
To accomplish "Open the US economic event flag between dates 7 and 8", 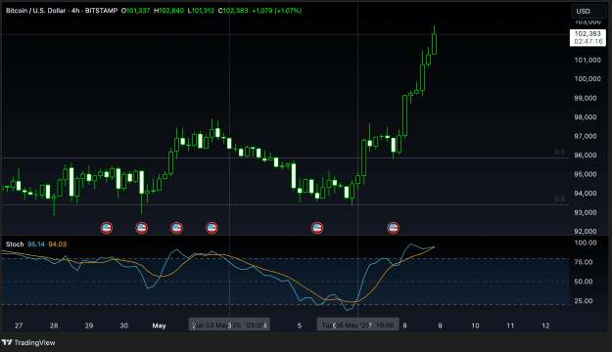I will pyautogui.click(x=393, y=228).
